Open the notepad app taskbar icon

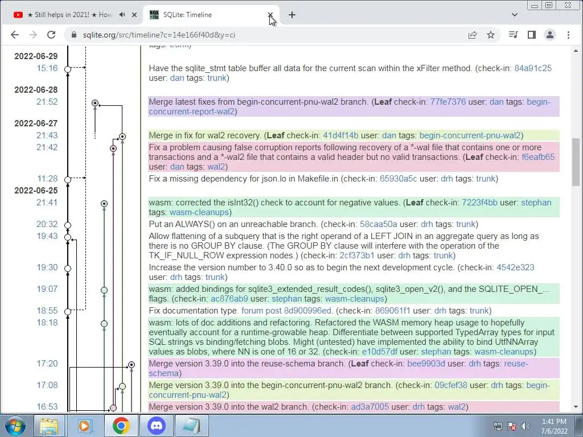tap(192, 426)
